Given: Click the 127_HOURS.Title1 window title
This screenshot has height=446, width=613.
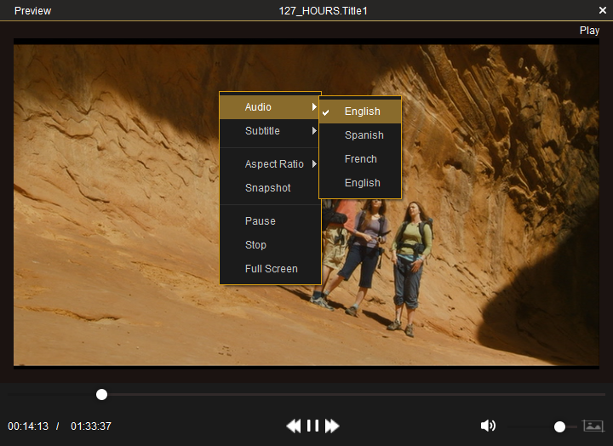Looking at the screenshot, I should [x=323, y=11].
